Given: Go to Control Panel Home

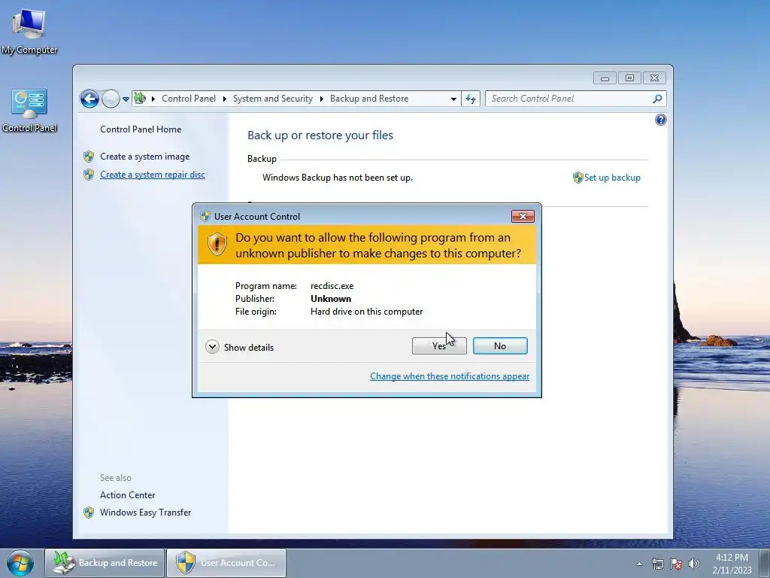Looking at the screenshot, I should coord(141,129).
